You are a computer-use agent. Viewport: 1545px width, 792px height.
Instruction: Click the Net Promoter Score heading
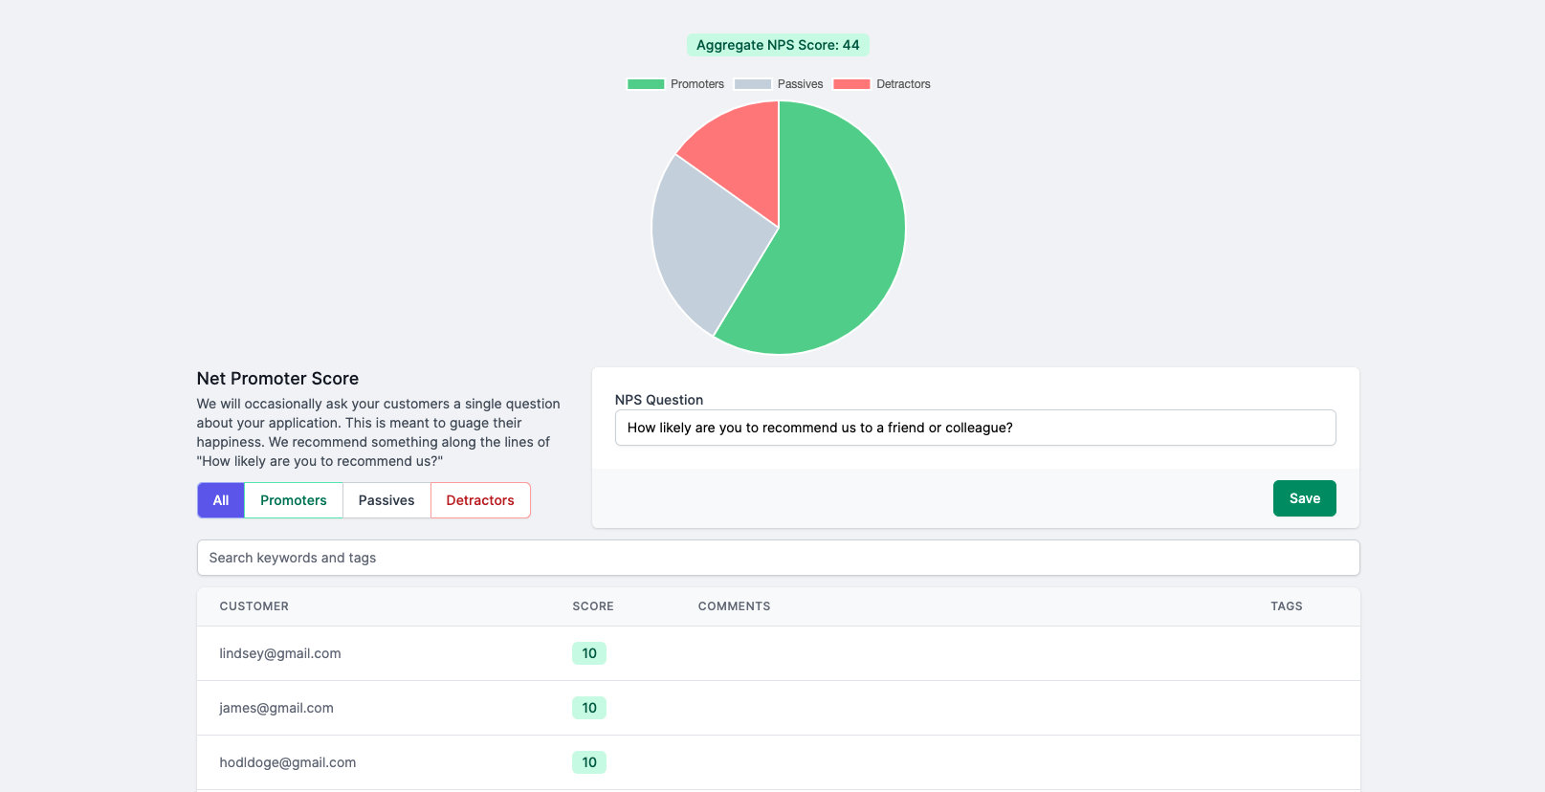tap(277, 379)
